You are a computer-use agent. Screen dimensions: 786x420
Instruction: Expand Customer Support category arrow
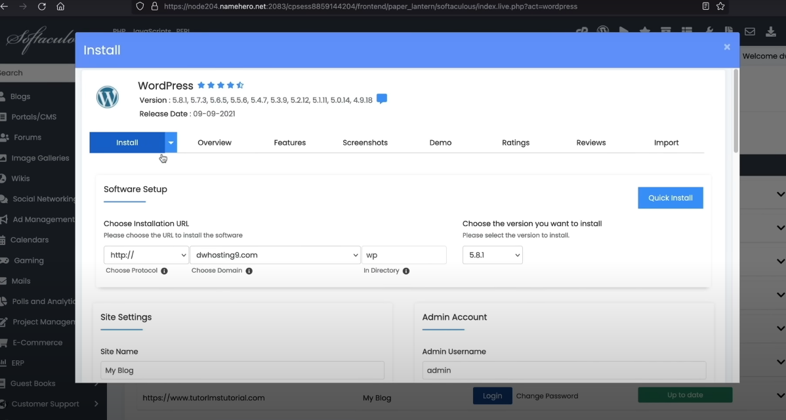tap(96, 404)
